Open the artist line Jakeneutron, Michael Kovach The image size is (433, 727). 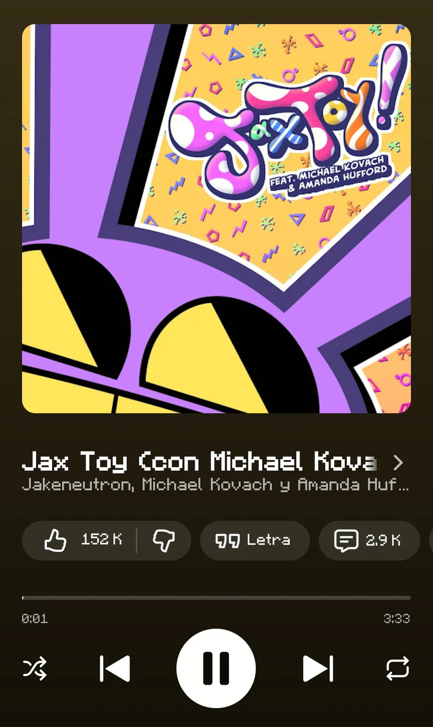click(x=216, y=484)
